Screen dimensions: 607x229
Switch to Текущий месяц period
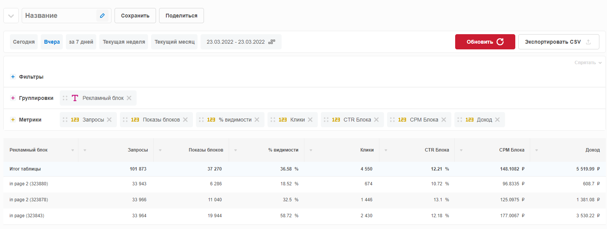click(174, 42)
